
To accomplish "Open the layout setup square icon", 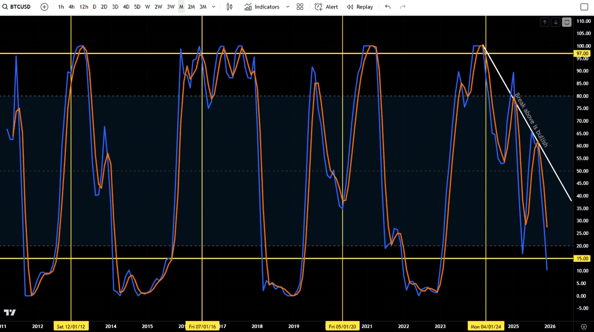I will (x=584, y=7).
